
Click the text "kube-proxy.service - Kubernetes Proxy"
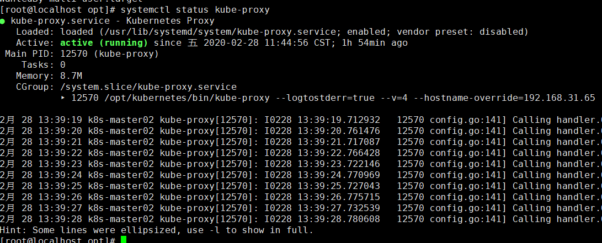[x=113, y=21]
